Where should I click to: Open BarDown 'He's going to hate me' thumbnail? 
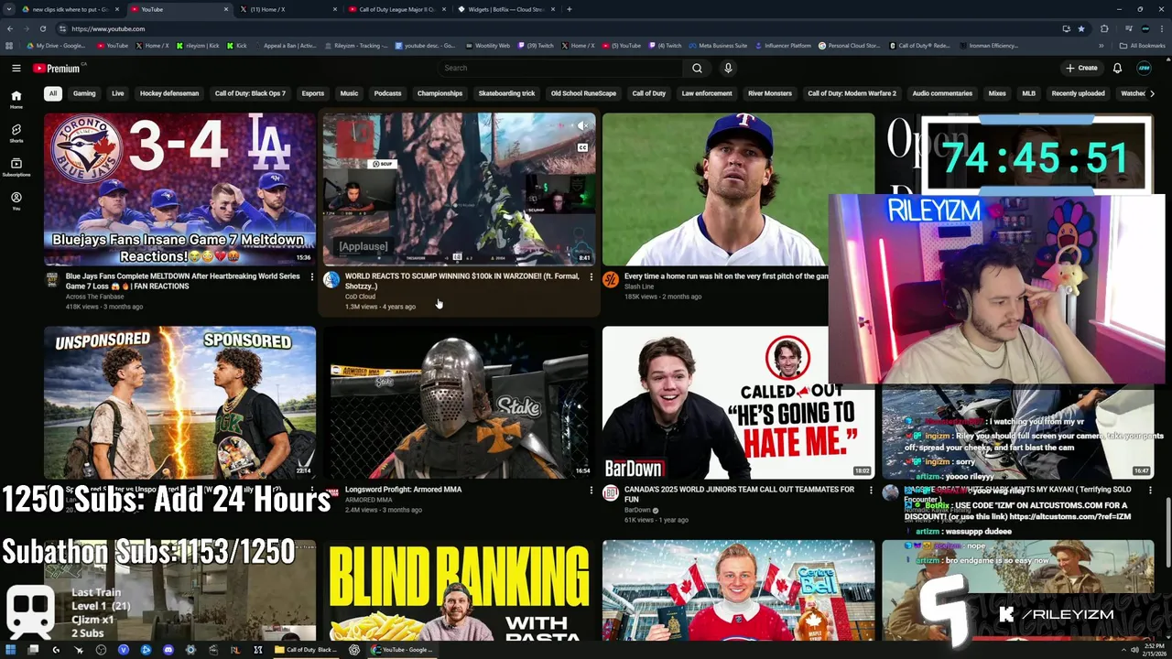(x=738, y=403)
